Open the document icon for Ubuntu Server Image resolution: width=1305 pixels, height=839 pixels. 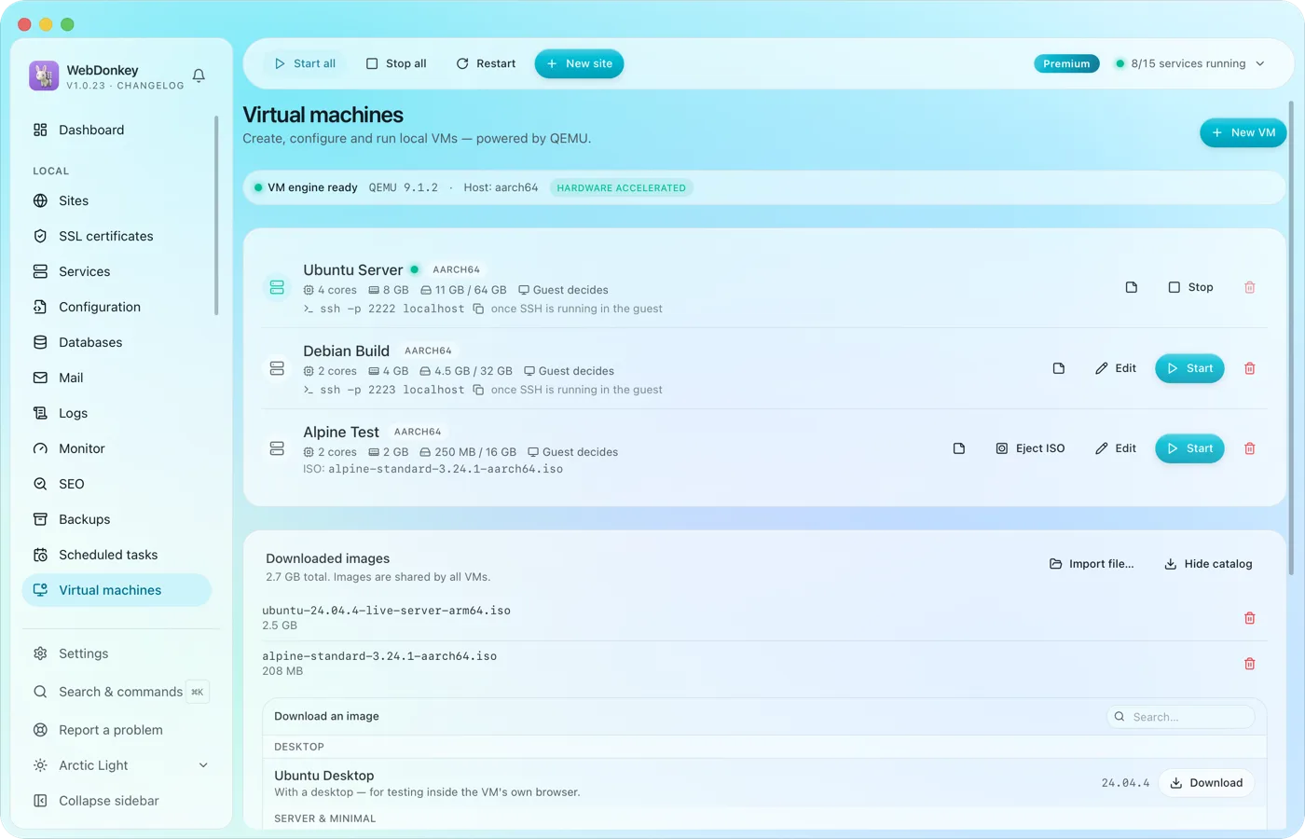pyautogui.click(x=1132, y=287)
